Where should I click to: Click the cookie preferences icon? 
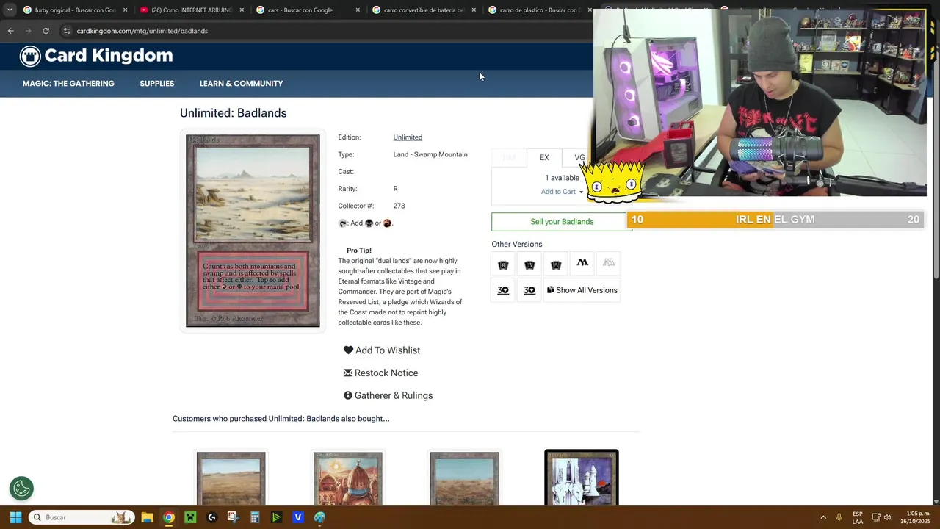tap(21, 488)
